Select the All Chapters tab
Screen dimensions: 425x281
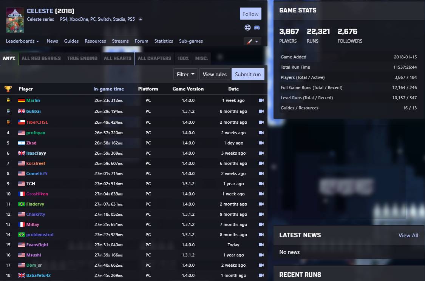tap(155, 58)
